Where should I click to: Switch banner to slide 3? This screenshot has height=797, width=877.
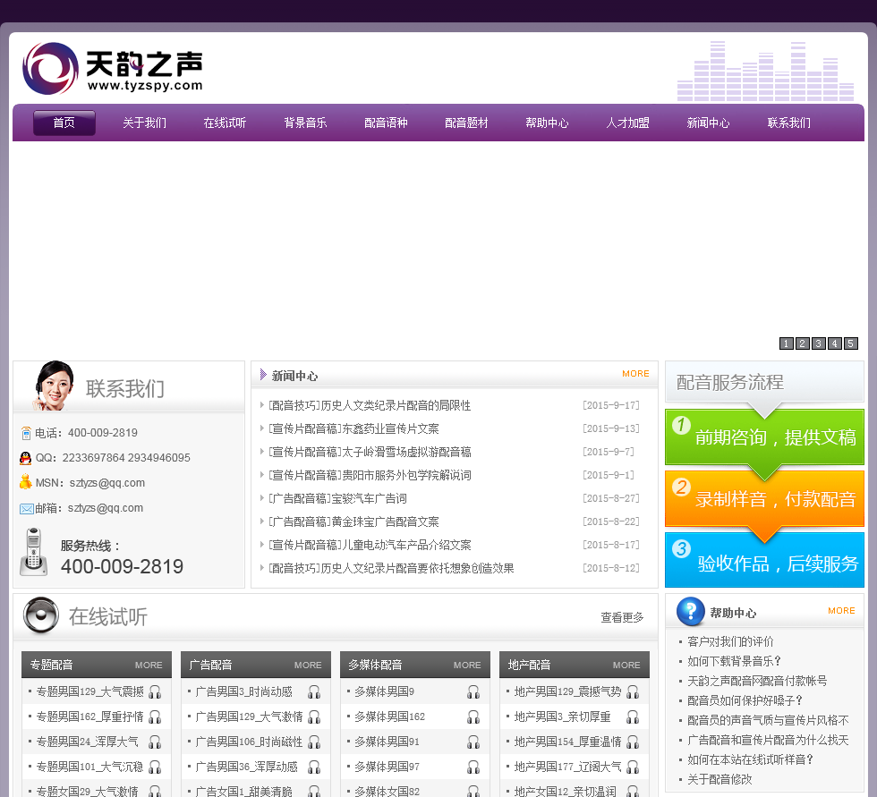[818, 343]
